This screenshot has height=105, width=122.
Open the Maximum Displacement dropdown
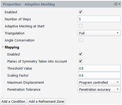tap(99, 82)
